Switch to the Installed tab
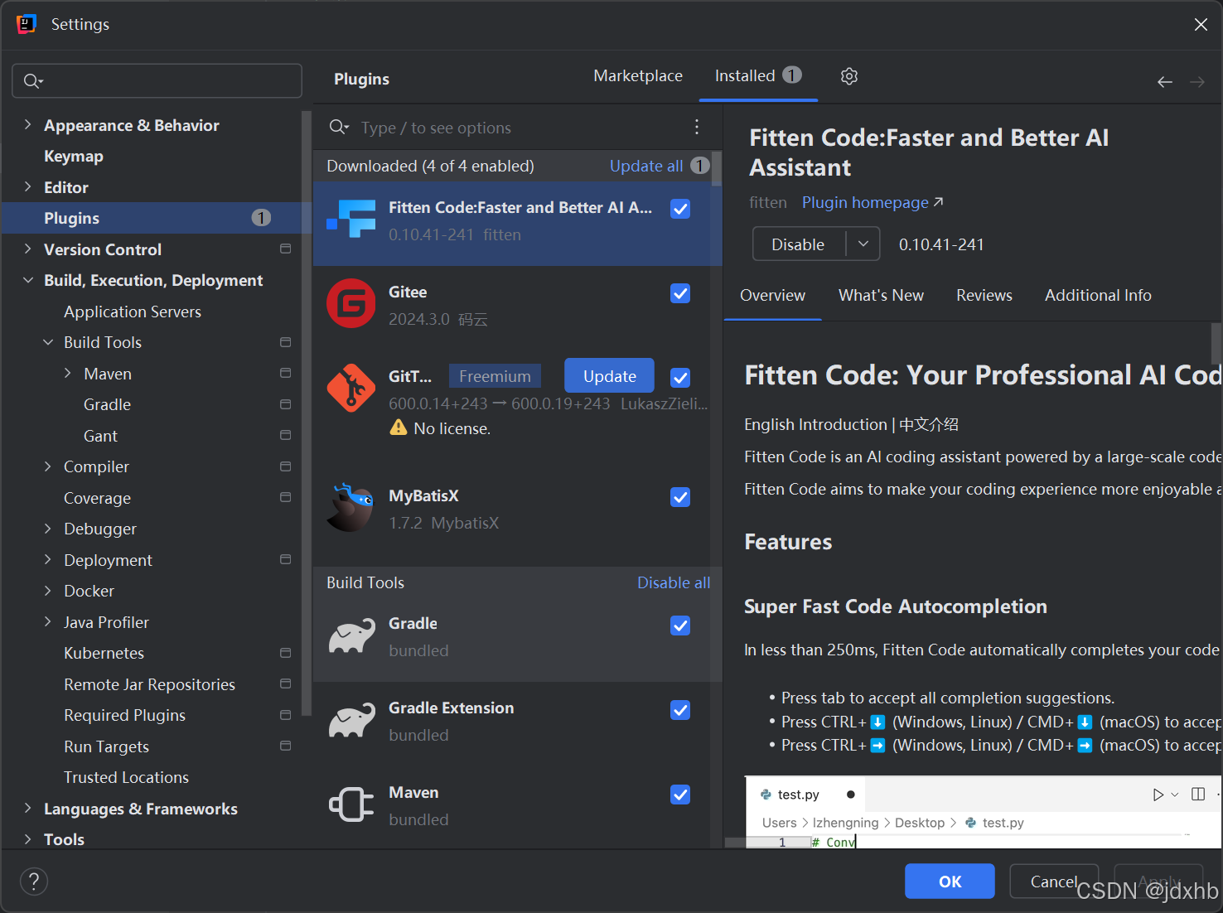Viewport: 1223px width, 913px height. [758, 75]
